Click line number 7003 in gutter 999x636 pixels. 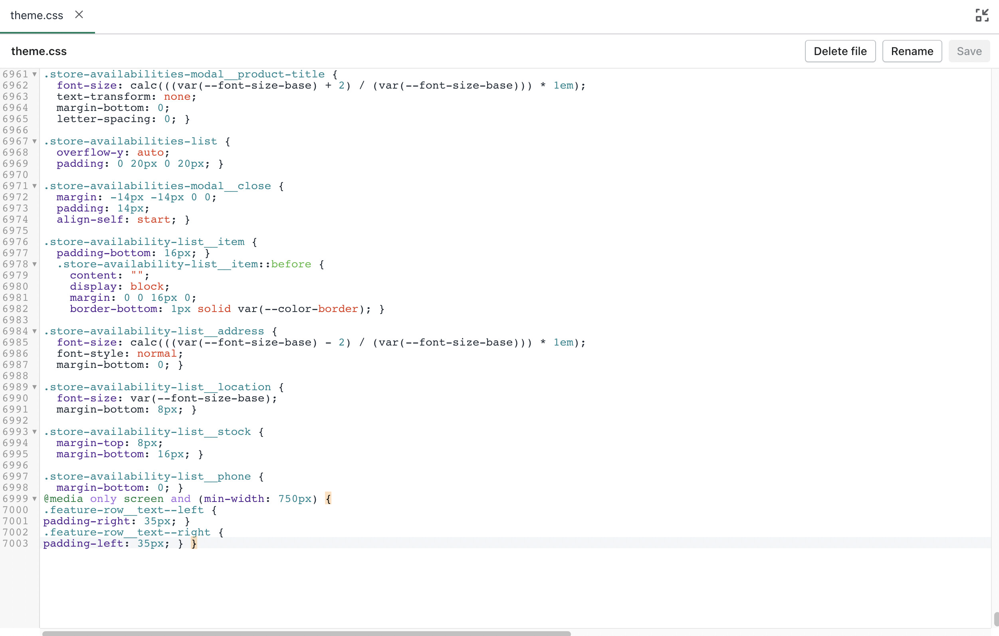click(x=16, y=543)
